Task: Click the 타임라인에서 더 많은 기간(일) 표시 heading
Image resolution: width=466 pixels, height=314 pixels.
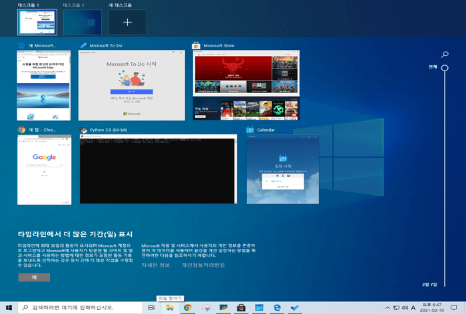Action: pyautogui.click(x=75, y=234)
